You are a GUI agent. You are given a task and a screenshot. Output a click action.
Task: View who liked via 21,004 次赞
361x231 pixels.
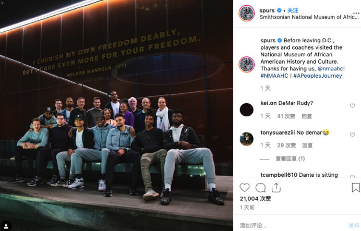pos(255,199)
